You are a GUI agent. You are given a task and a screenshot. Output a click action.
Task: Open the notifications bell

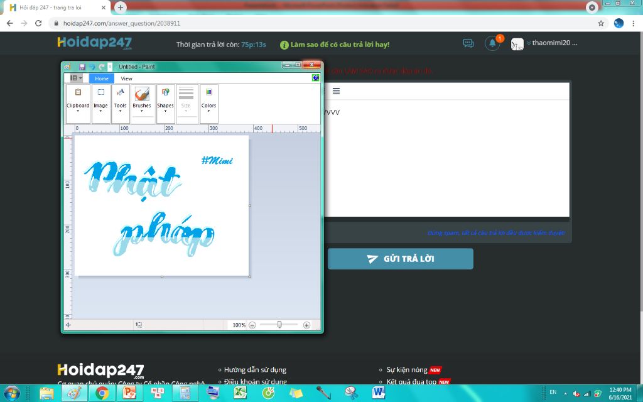492,43
